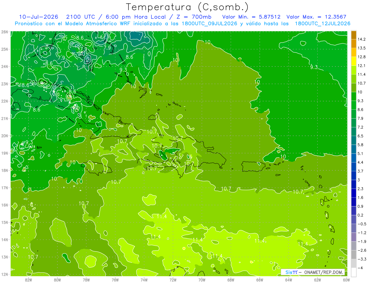
Task: Click "Valor Max. = 12.3567" text
Action: click(x=316, y=17)
